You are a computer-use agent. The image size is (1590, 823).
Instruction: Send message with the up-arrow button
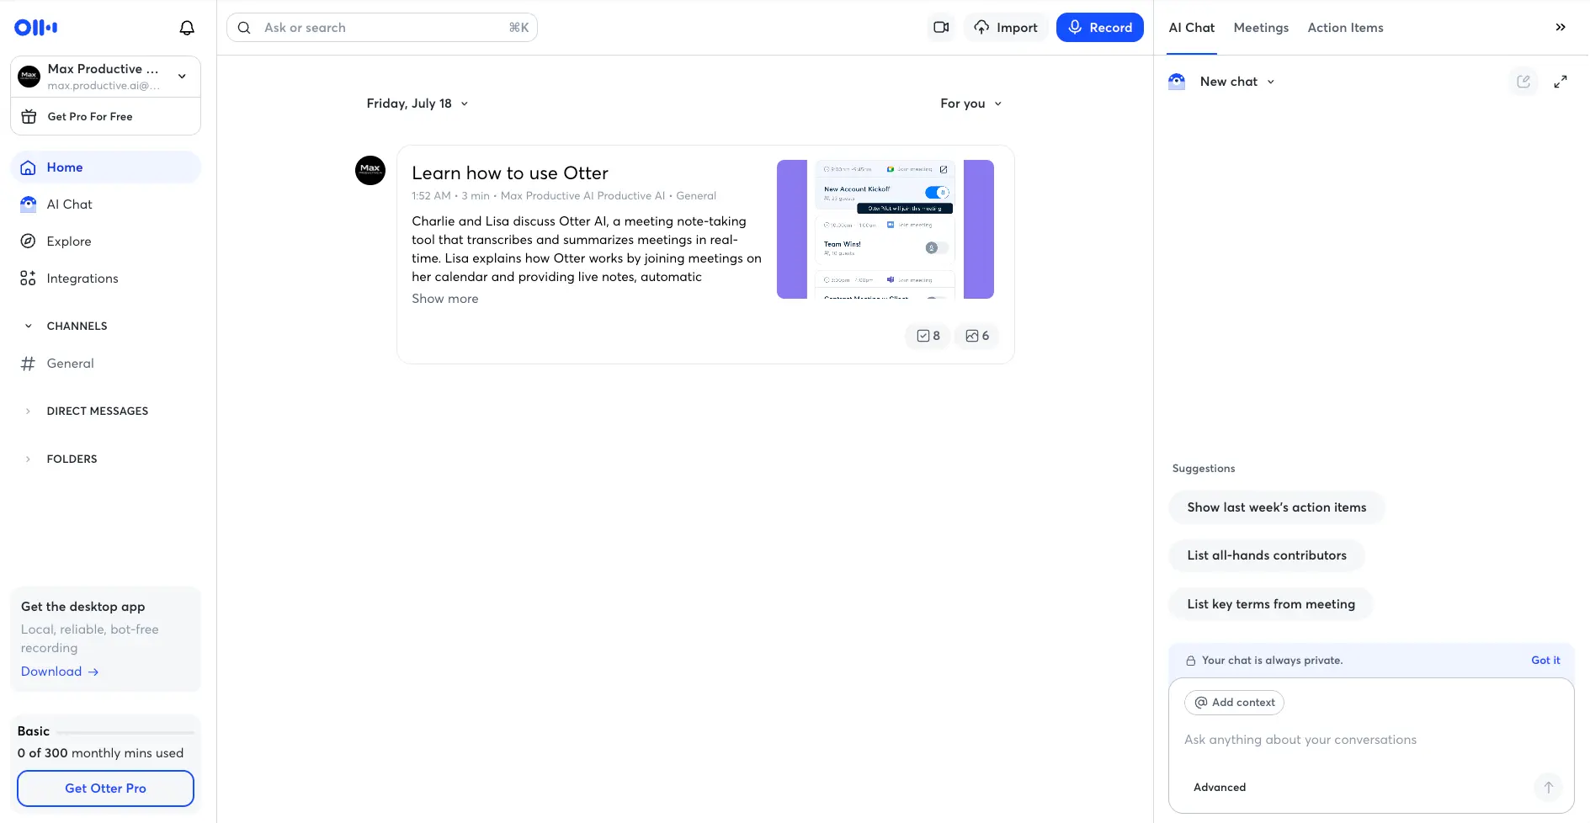1548,788
